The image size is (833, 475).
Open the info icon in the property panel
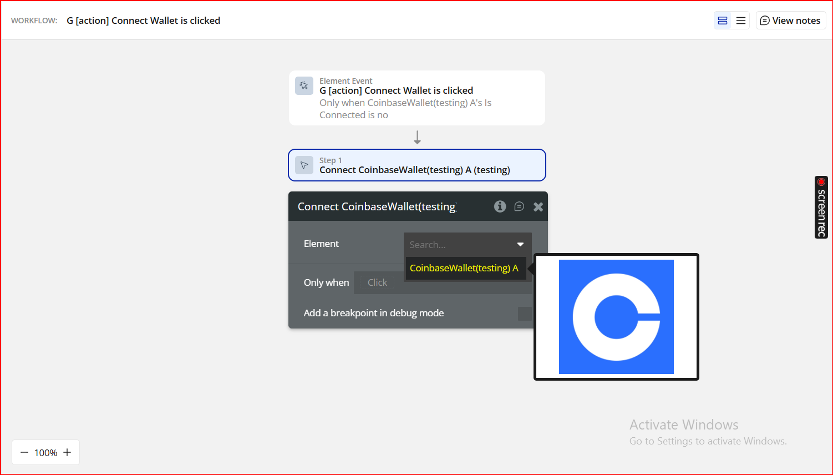(x=500, y=206)
